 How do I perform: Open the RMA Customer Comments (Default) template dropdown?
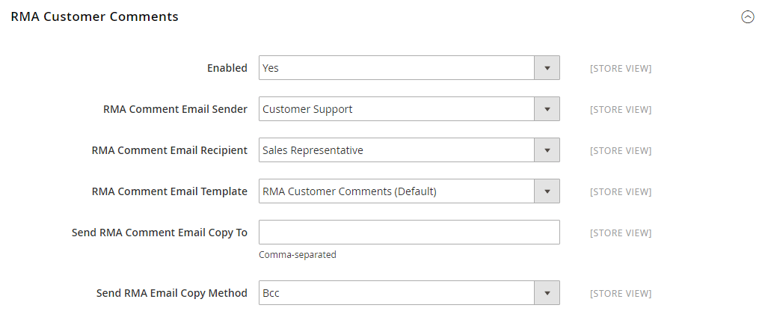[409, 191]
